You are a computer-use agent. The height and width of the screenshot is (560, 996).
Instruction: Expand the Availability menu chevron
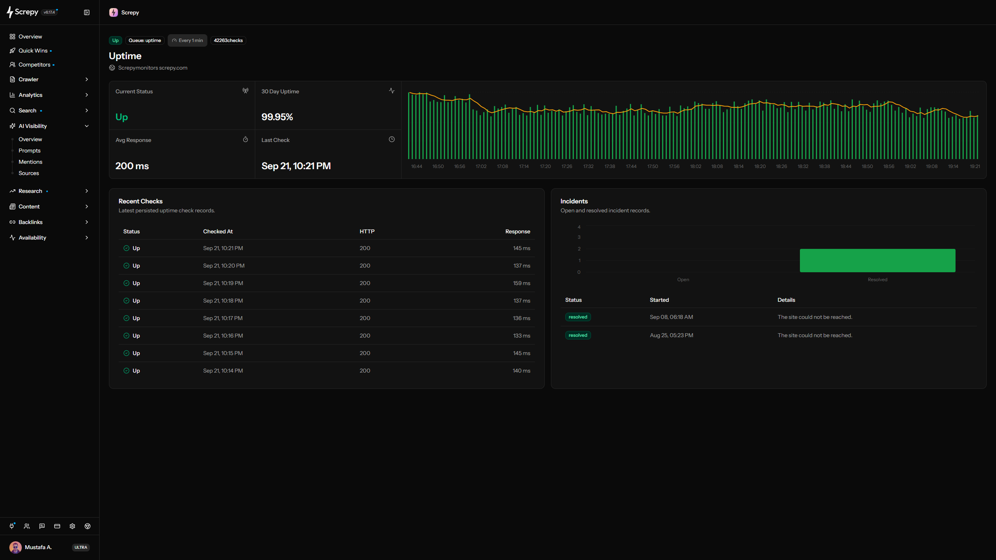pyautogui.click(x=87, y=238)
